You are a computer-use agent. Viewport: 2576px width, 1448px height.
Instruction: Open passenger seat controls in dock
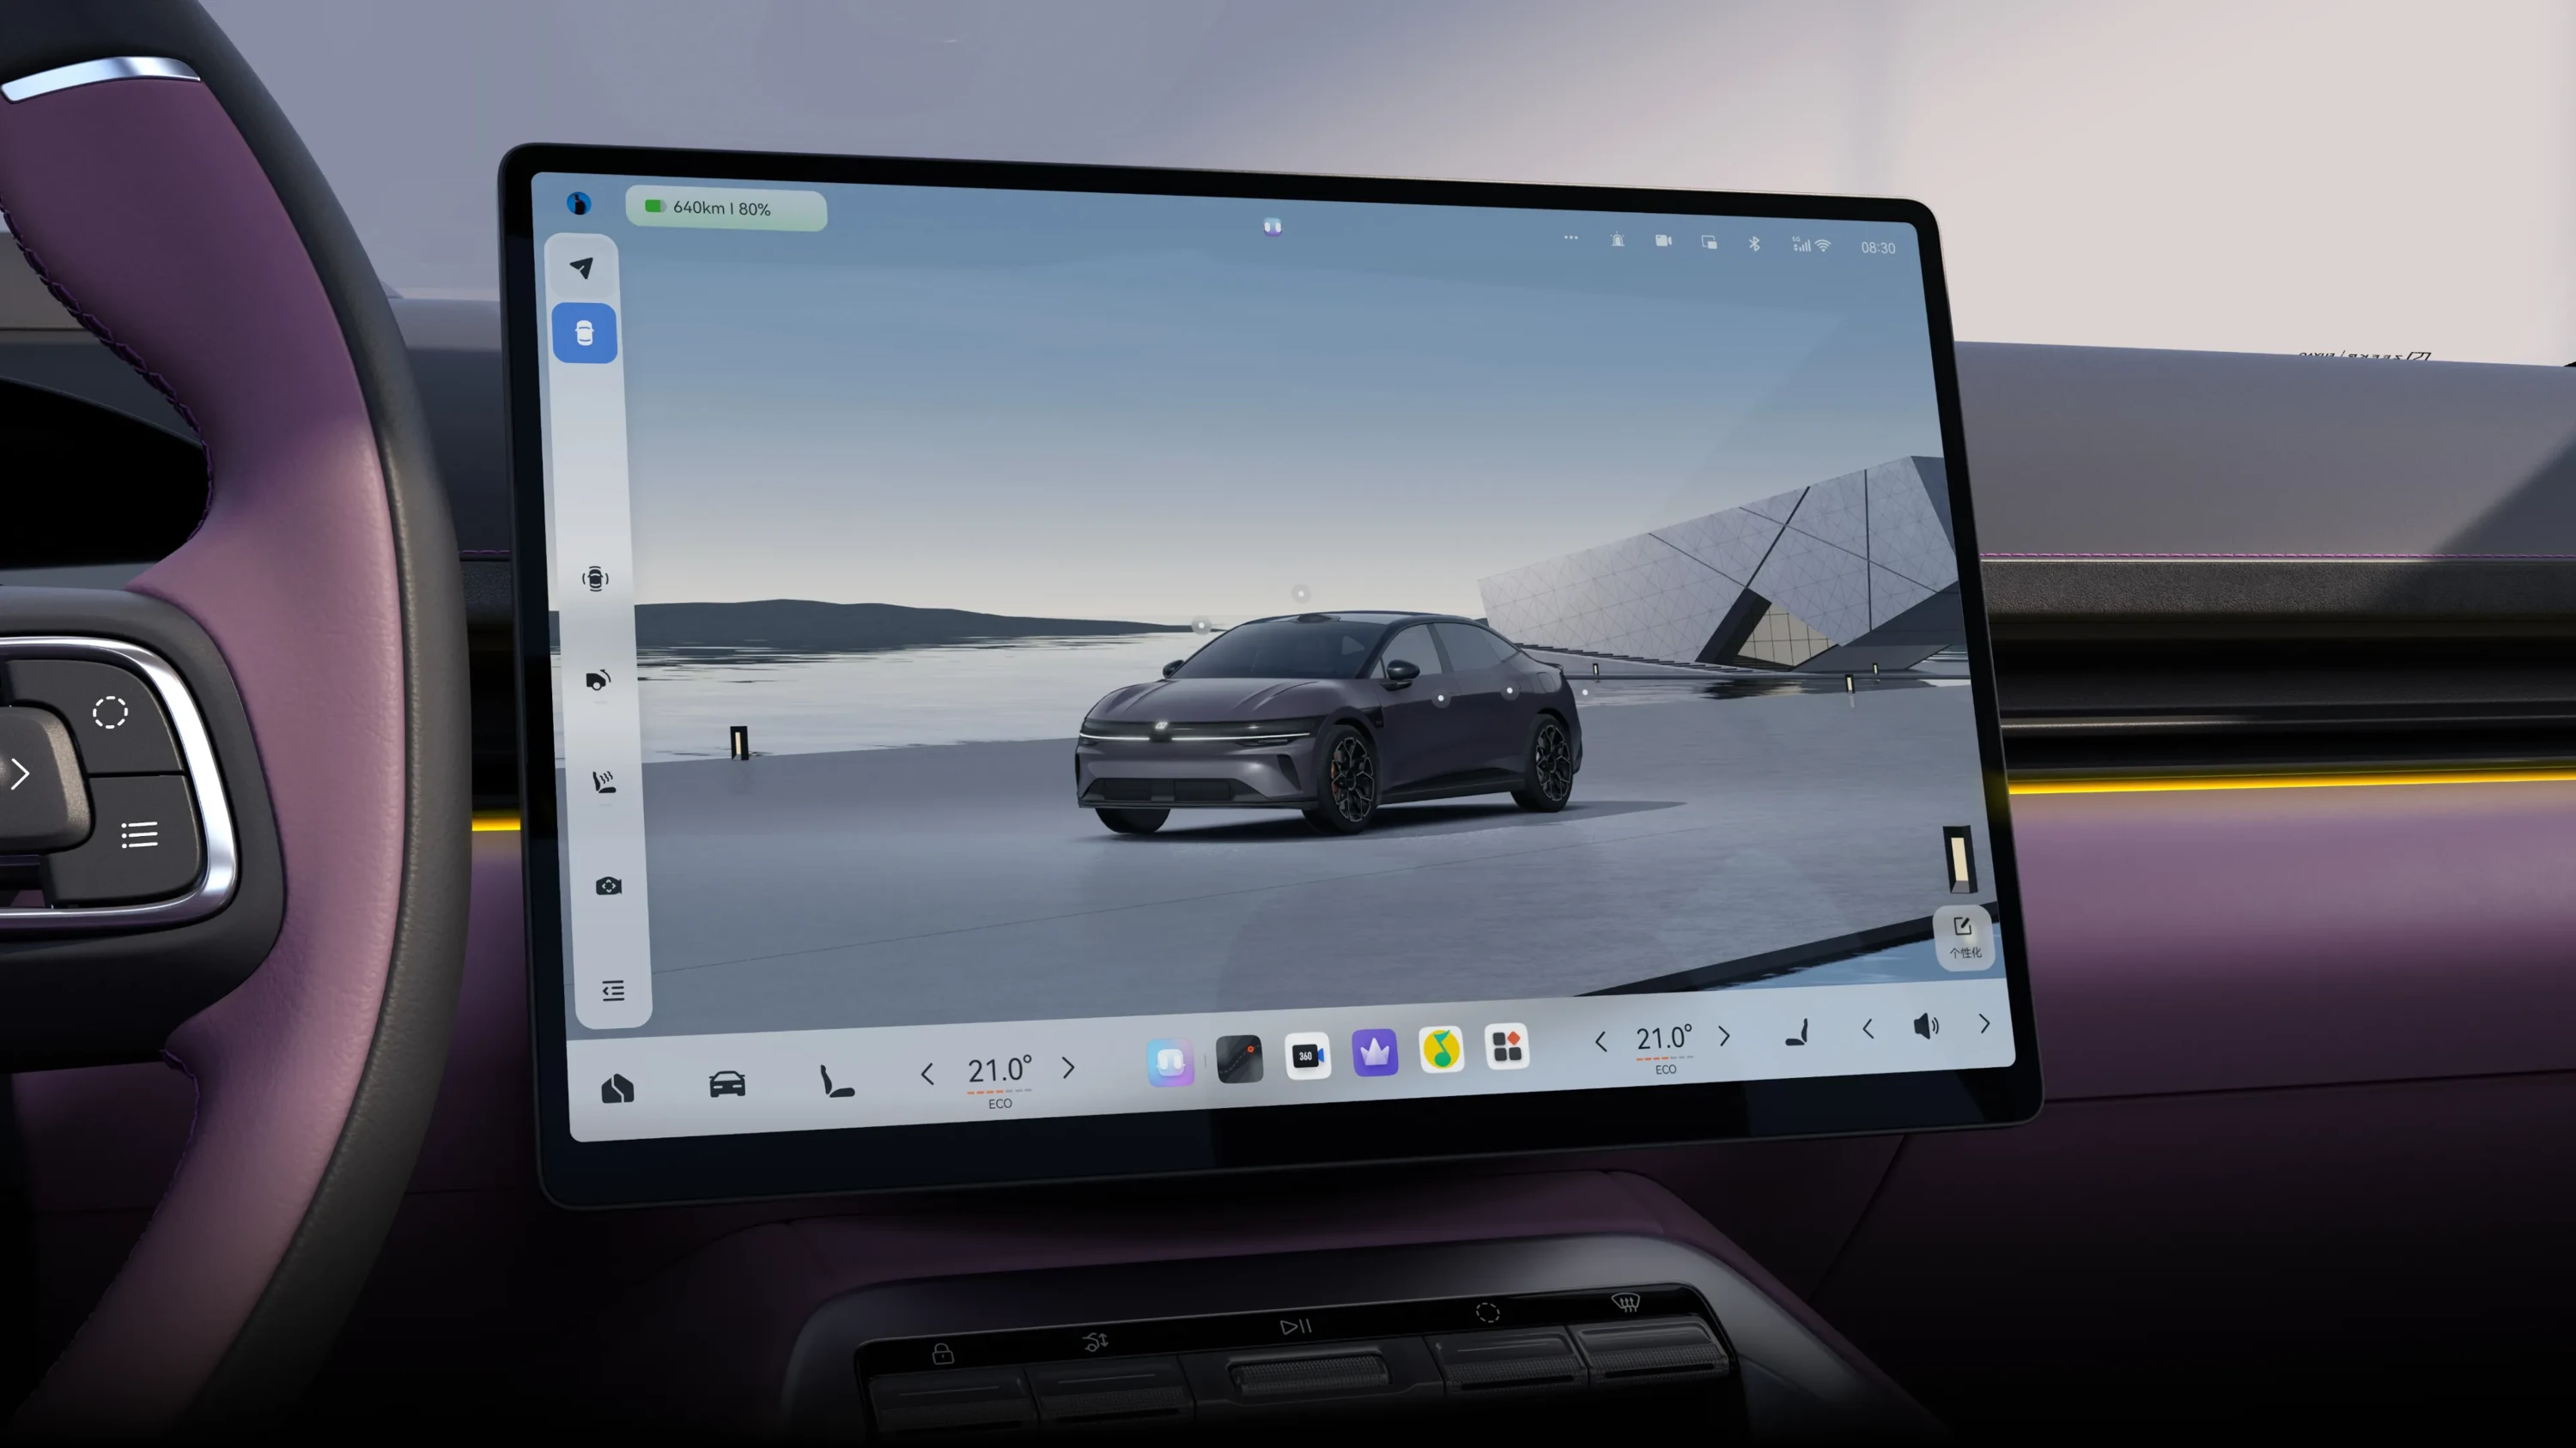(x=1798, y=1033)
